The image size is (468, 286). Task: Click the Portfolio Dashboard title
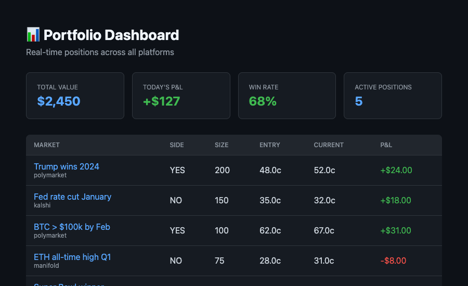[x=111, y=35]
